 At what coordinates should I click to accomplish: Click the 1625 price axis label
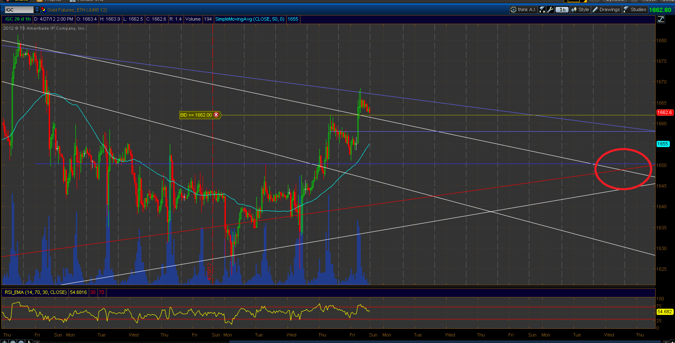[662, 269]
